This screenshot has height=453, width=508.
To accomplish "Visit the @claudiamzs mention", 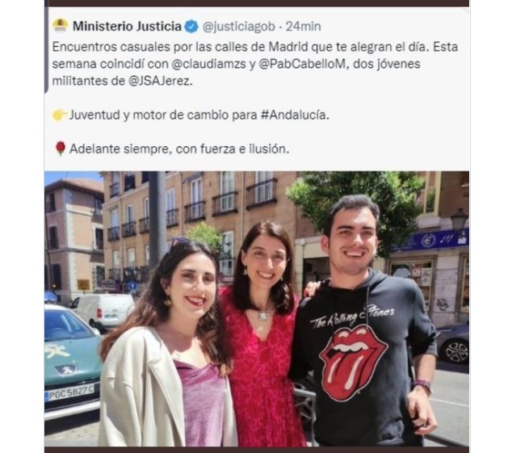I will click(208, 64).
